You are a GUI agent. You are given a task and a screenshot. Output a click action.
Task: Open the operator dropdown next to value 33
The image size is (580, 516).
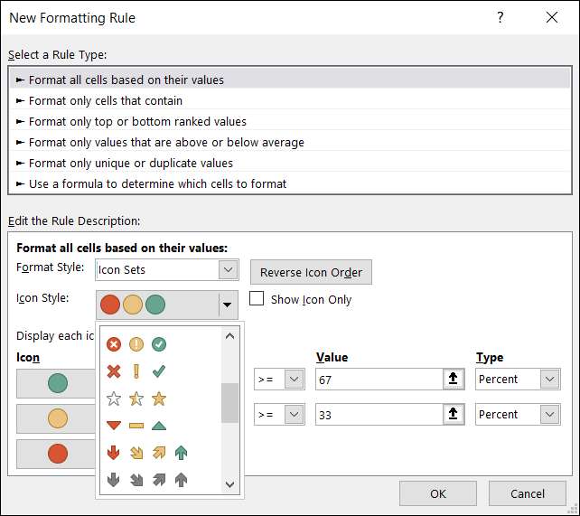293,415
